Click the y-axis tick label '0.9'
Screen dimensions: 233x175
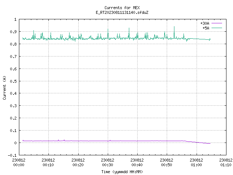[13, 32]
